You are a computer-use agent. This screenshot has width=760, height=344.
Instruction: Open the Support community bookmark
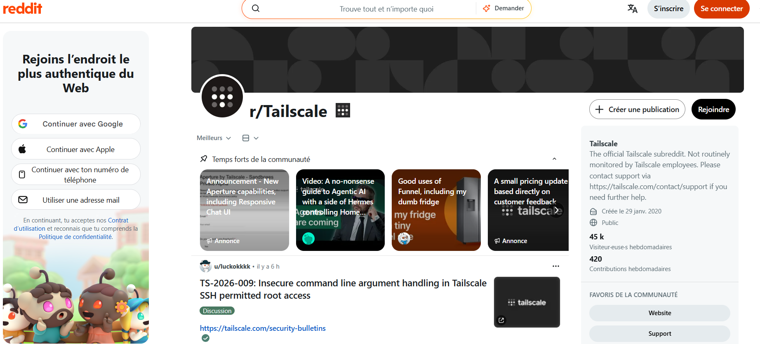660,334
